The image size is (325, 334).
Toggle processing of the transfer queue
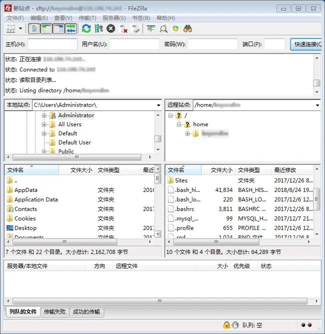(98, 28)
